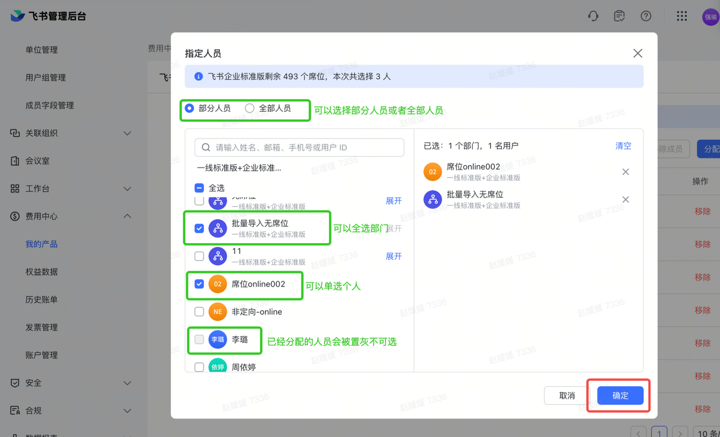The width and height of the screenshot is (720, 437).
Task: Click the department icon of 11
Action: (218, 256)
